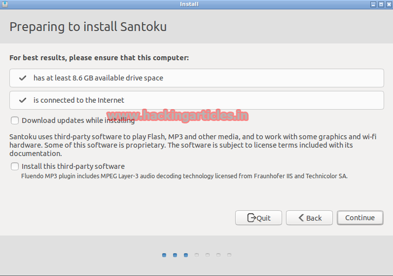Click the sixth progress dot
The height and width of the screenshot is (276, 393).
(x=218, y=255)
